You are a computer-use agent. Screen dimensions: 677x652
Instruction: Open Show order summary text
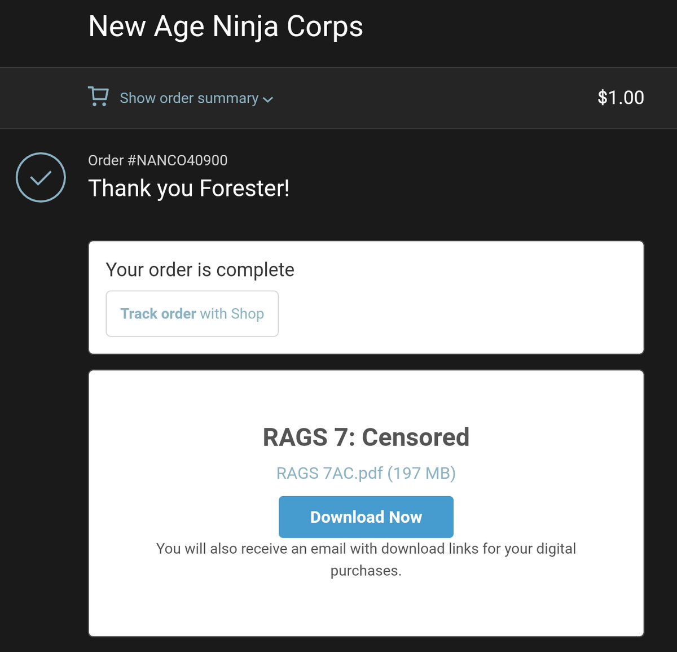click(189, 98)
